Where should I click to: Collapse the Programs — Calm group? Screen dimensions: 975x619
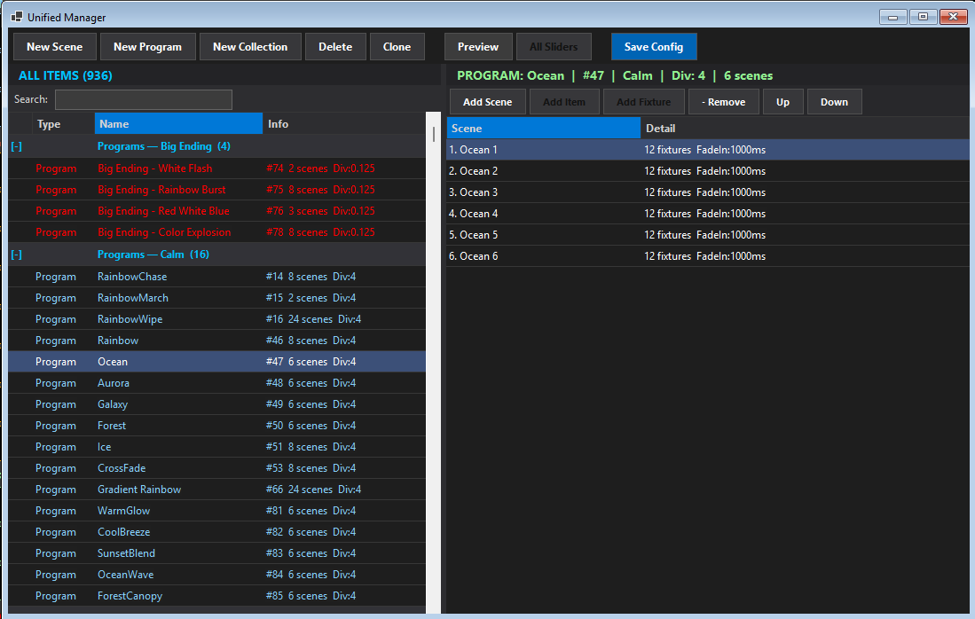tap(17, 255)
